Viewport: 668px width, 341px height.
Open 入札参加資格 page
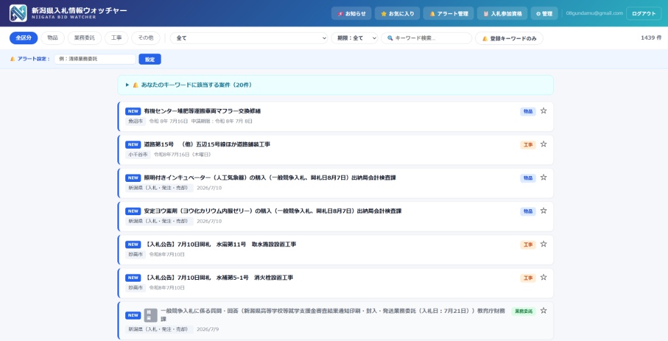coord(502,13)
